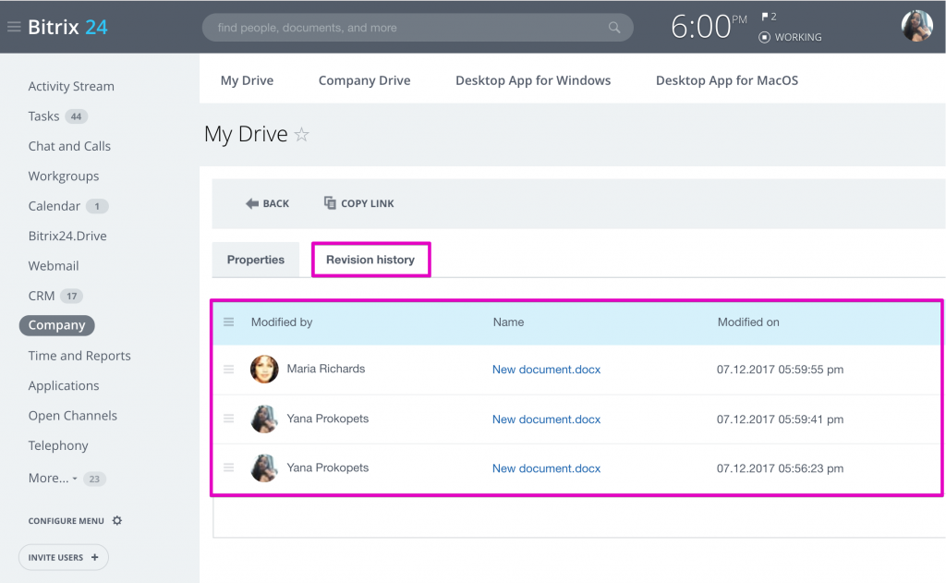Open CRM in sidebar

pyautogui.click(x=41, y=296)
